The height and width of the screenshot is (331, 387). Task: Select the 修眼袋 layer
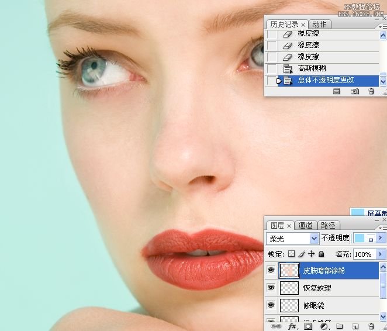click(329, 306)
